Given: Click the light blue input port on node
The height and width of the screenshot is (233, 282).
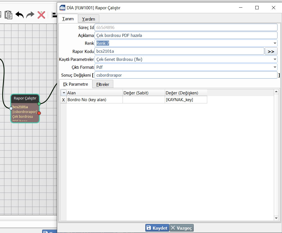Looking at the screenshot, I should [11, 108].
